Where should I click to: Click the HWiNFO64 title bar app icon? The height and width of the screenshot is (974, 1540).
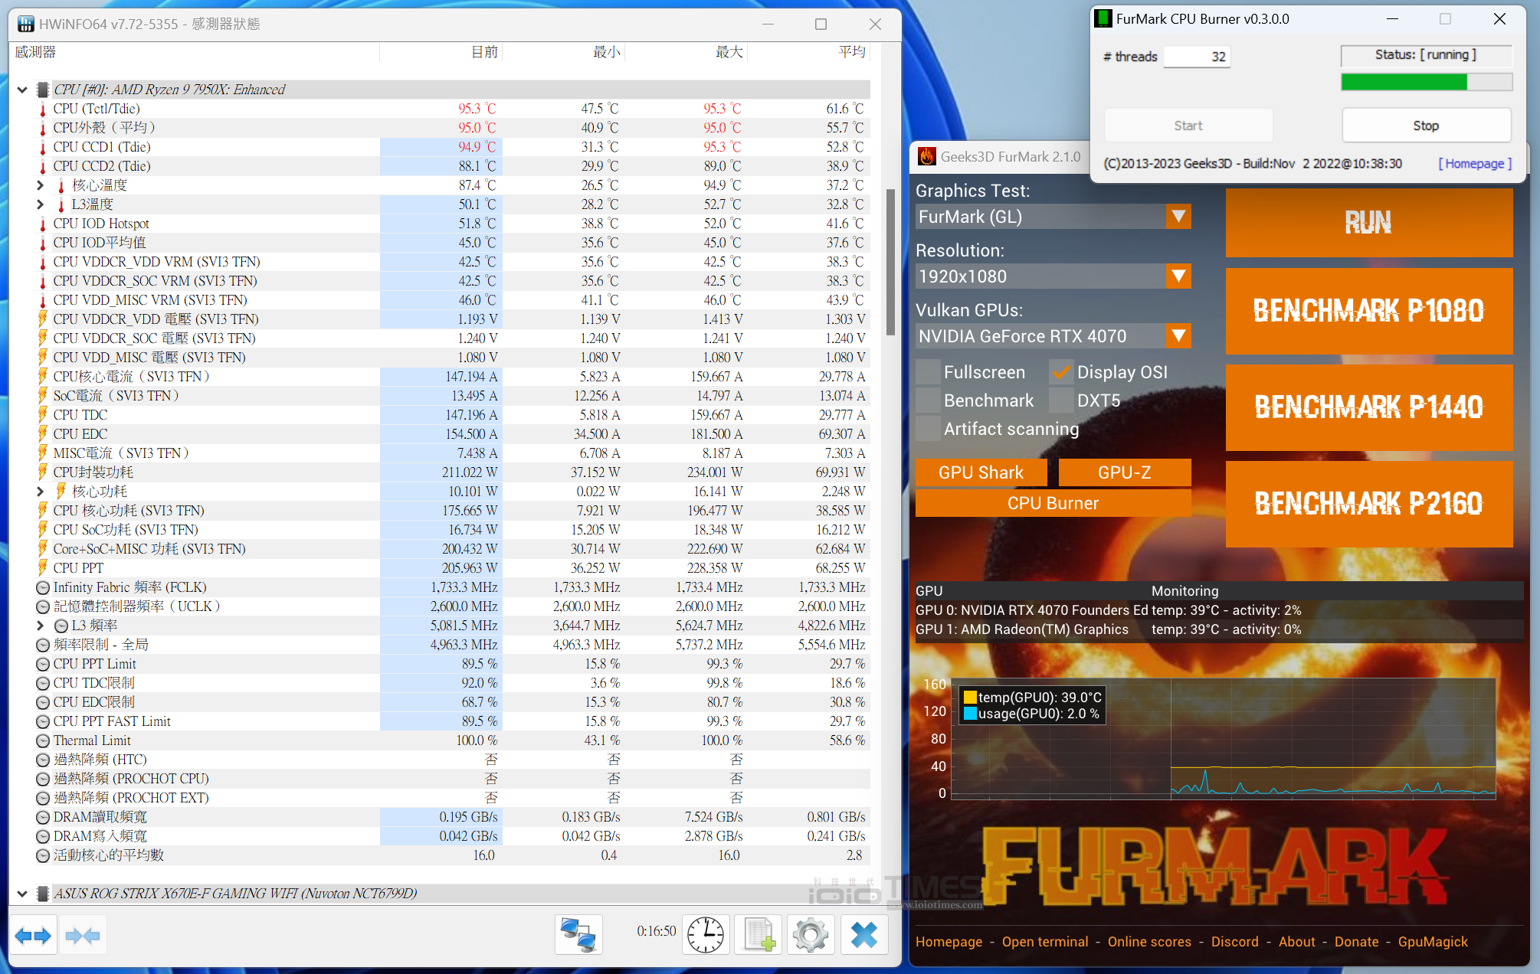click(26, 25)
